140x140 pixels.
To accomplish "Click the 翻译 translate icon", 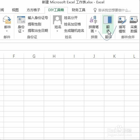I will pos(108,20).
